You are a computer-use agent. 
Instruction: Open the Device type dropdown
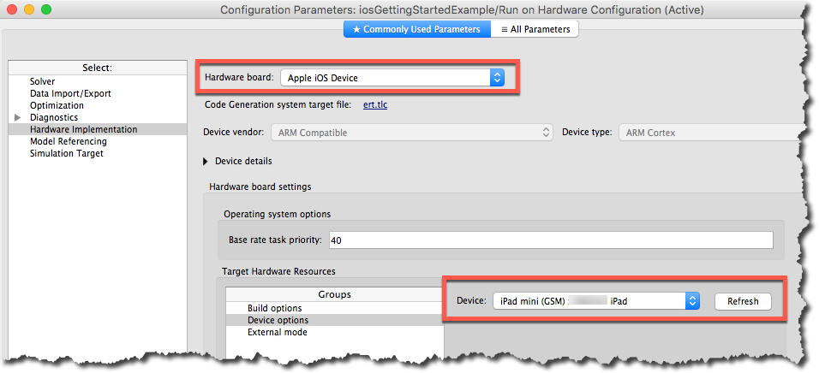click(x=711, y=133)
